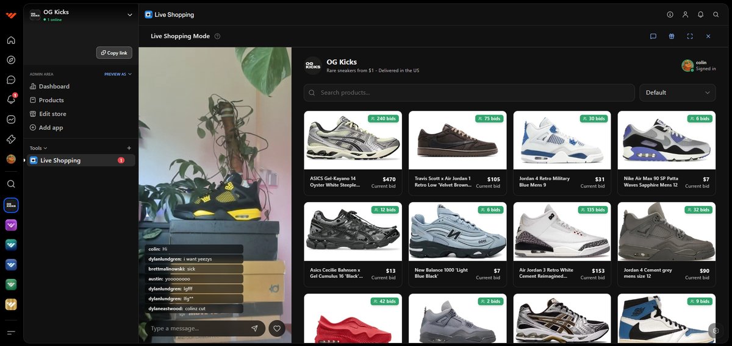Open the bell icon in top bar

tap(700, 14)
